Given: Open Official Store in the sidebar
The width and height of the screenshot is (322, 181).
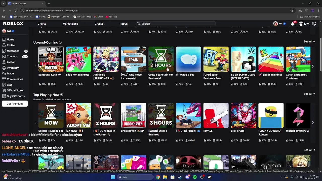Looking at the screenshot, I should (15, 90).
